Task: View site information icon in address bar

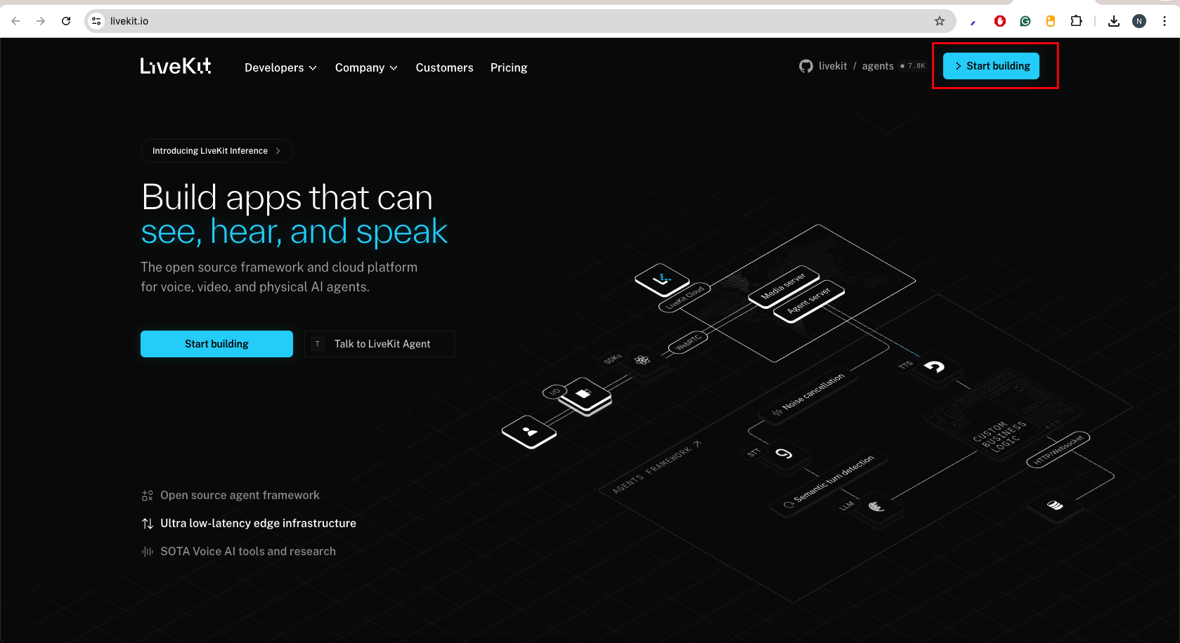Action: pos(97,21)
